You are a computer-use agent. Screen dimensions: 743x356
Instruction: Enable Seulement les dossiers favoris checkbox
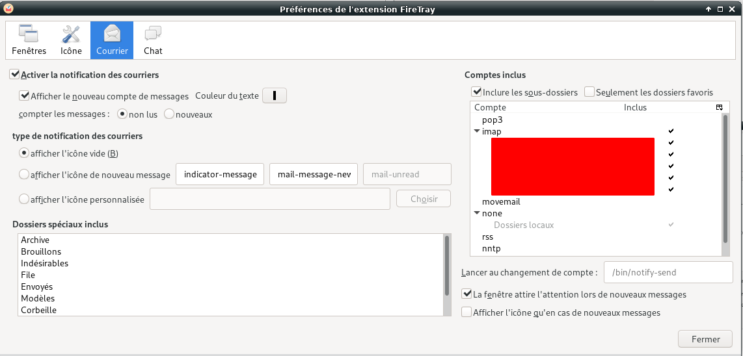click(x=589, y=92)
